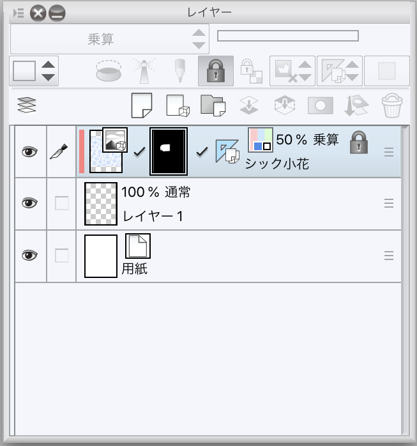
Task: Select the 用紙 white paper thumbnail
Action: [101, 256]
